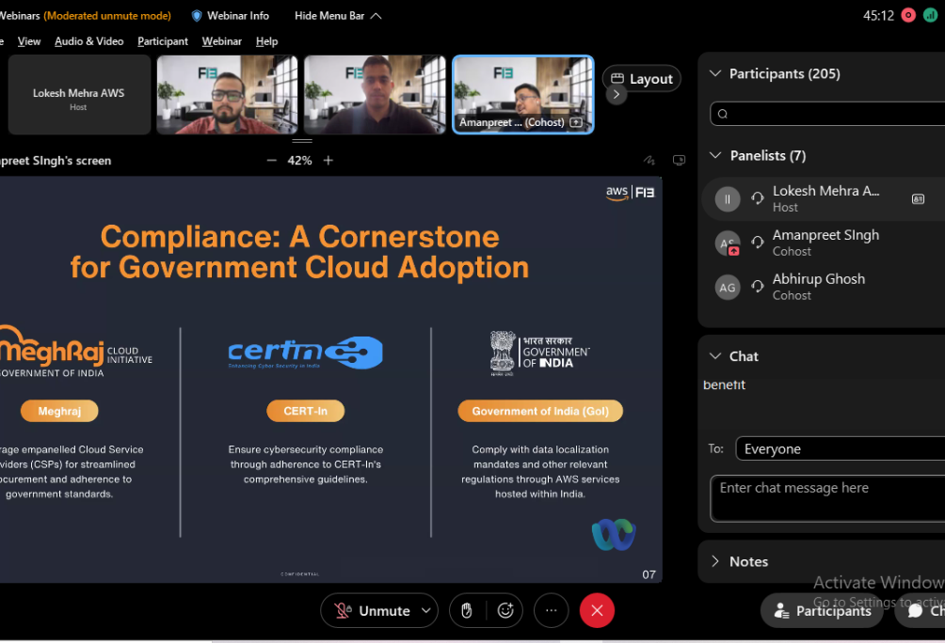The height and width of the screenshot is (643, 945).
Task: Open the more options ellipsis button
Action: [552, 611]
